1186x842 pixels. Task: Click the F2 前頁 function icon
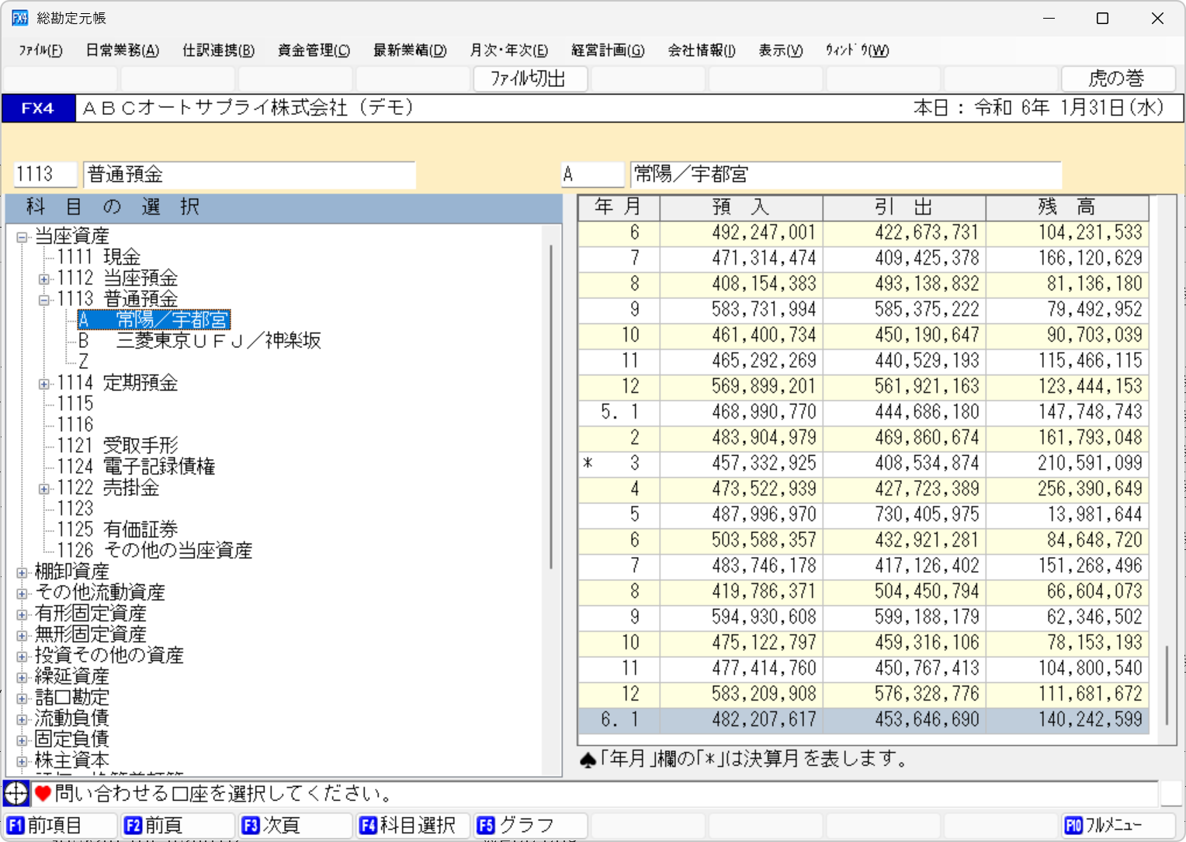(x=177, y=825)
